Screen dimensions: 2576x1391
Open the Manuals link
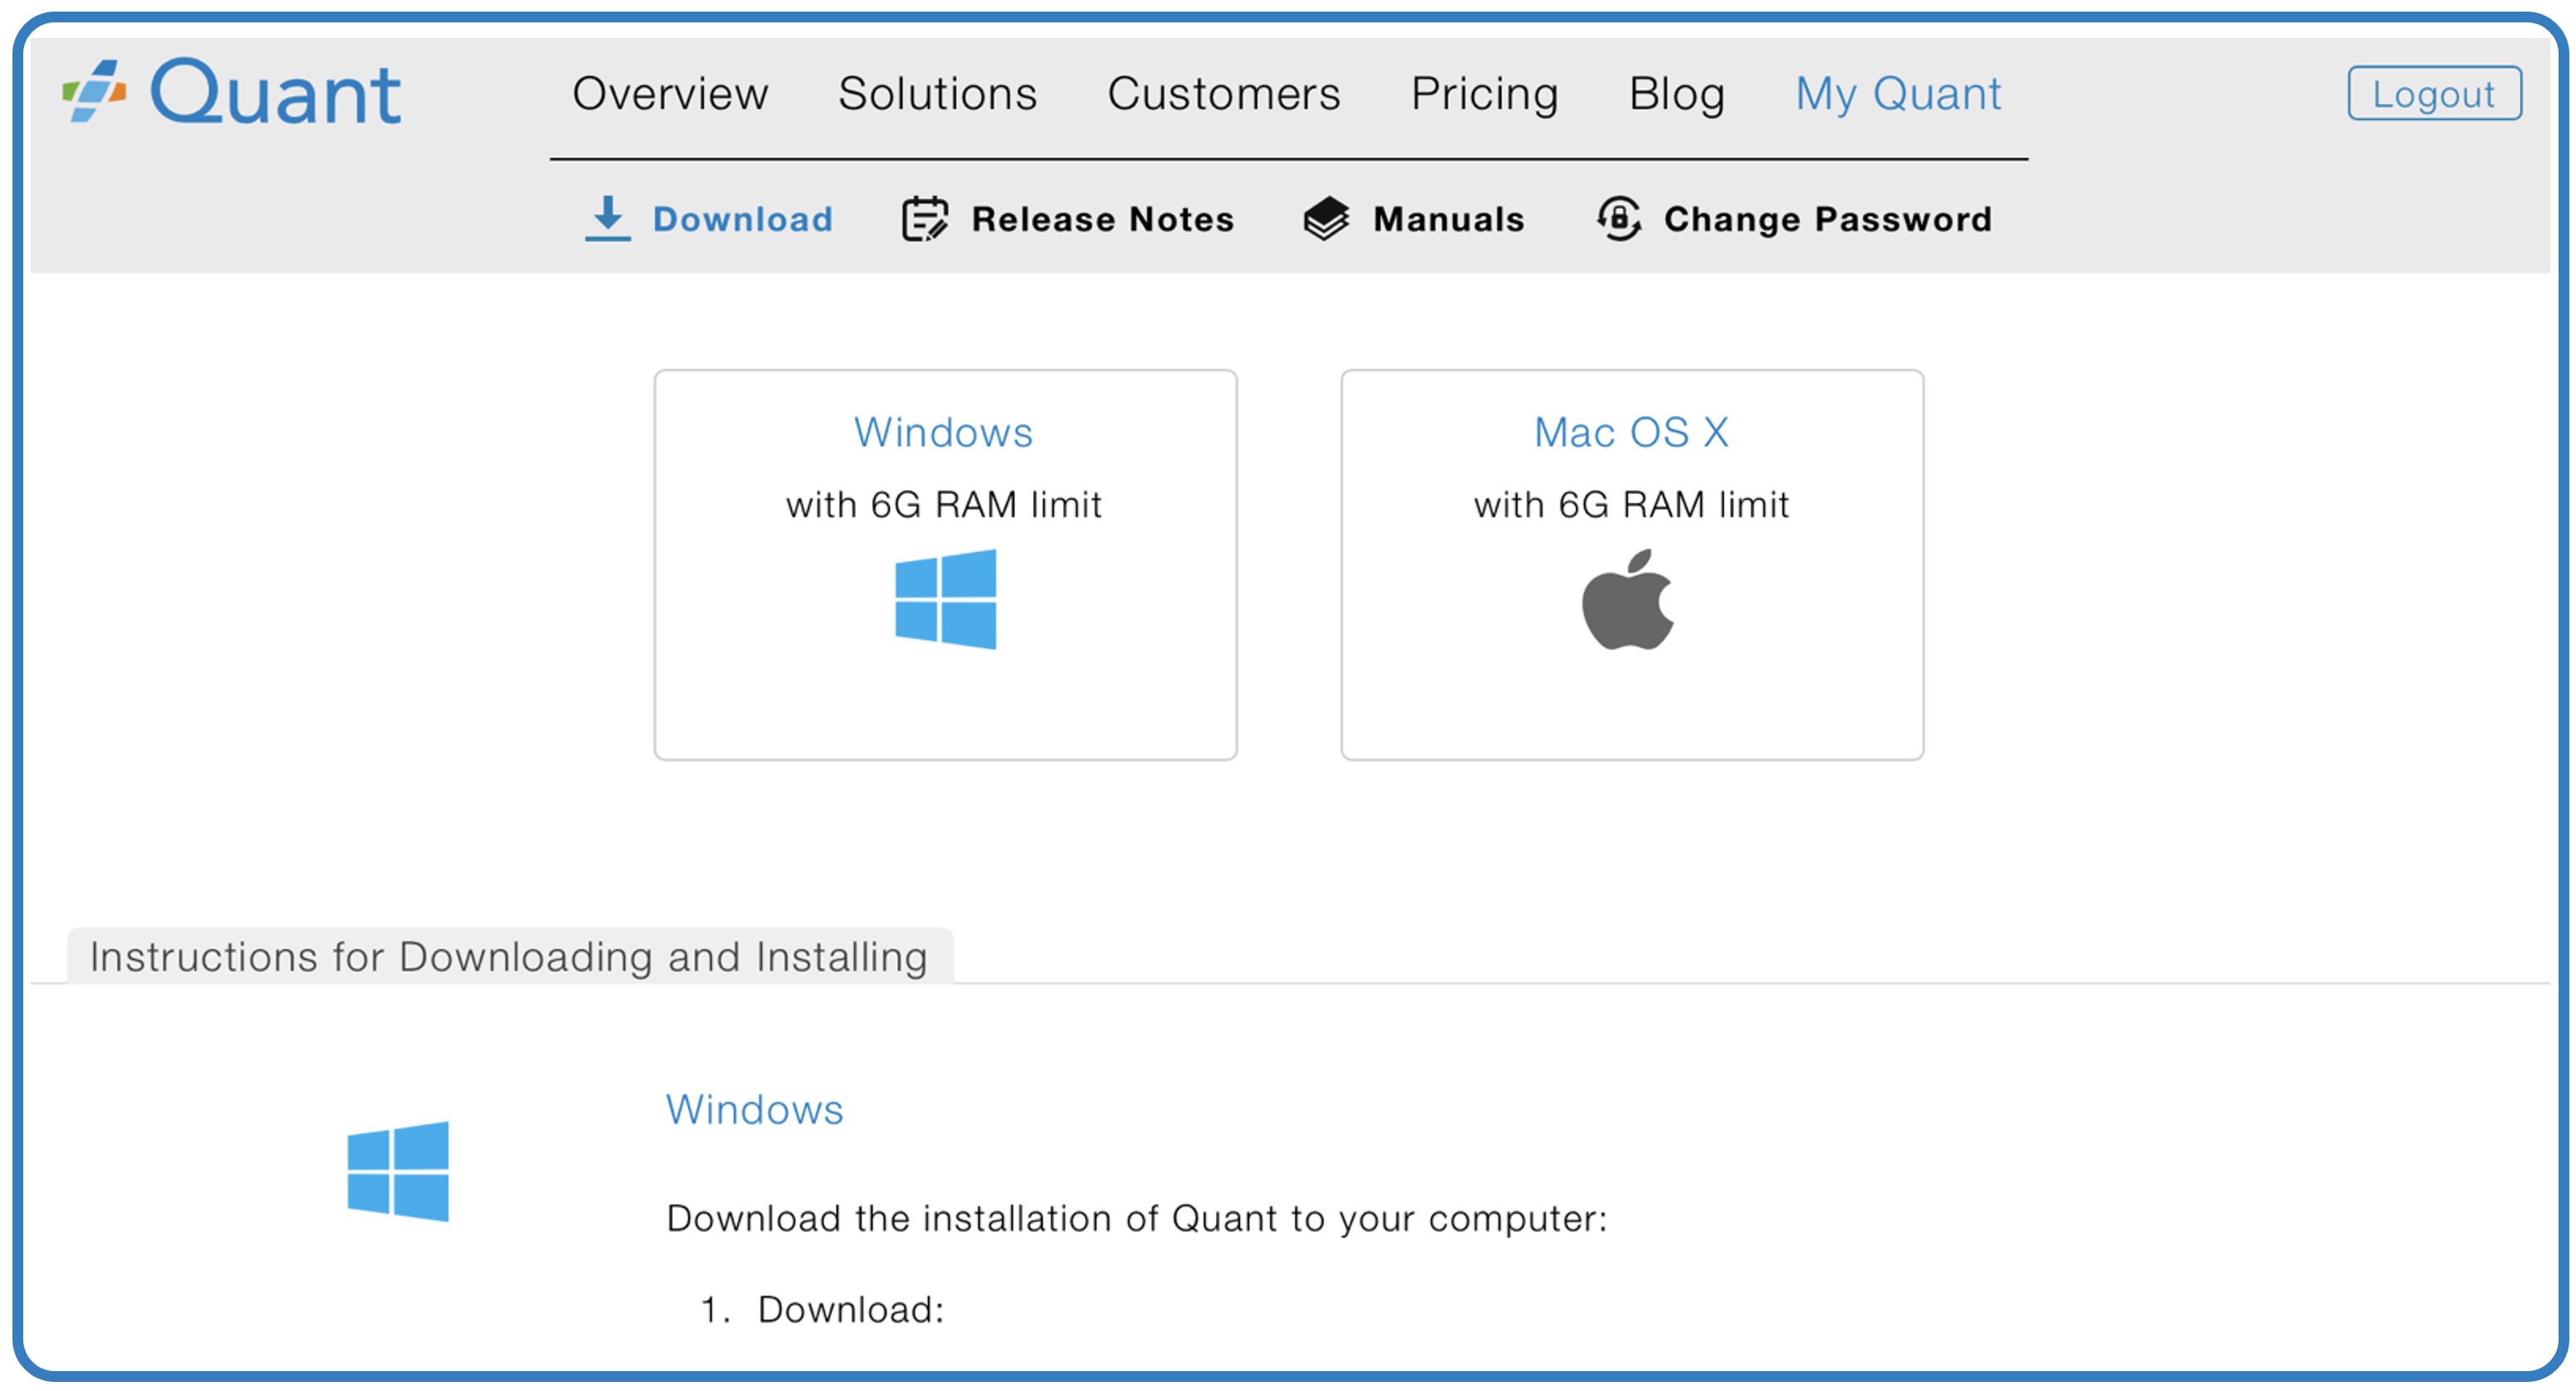coord(1449,219)
